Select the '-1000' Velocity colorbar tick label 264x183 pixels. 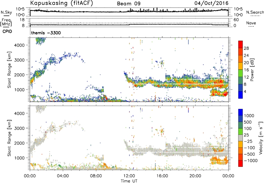point(250,161)
